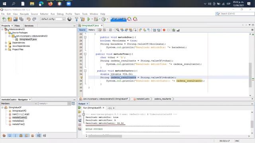Click the globe browser icon in toolbar

point(69,19)
